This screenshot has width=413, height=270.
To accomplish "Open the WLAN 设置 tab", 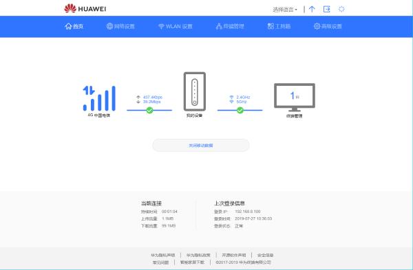I will [175, 26].
